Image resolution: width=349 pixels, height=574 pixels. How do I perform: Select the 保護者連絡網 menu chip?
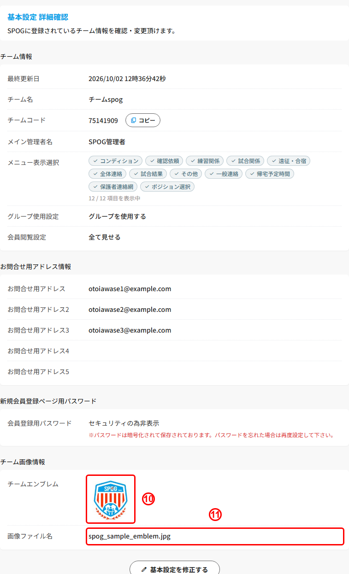(x=113, y=187)
